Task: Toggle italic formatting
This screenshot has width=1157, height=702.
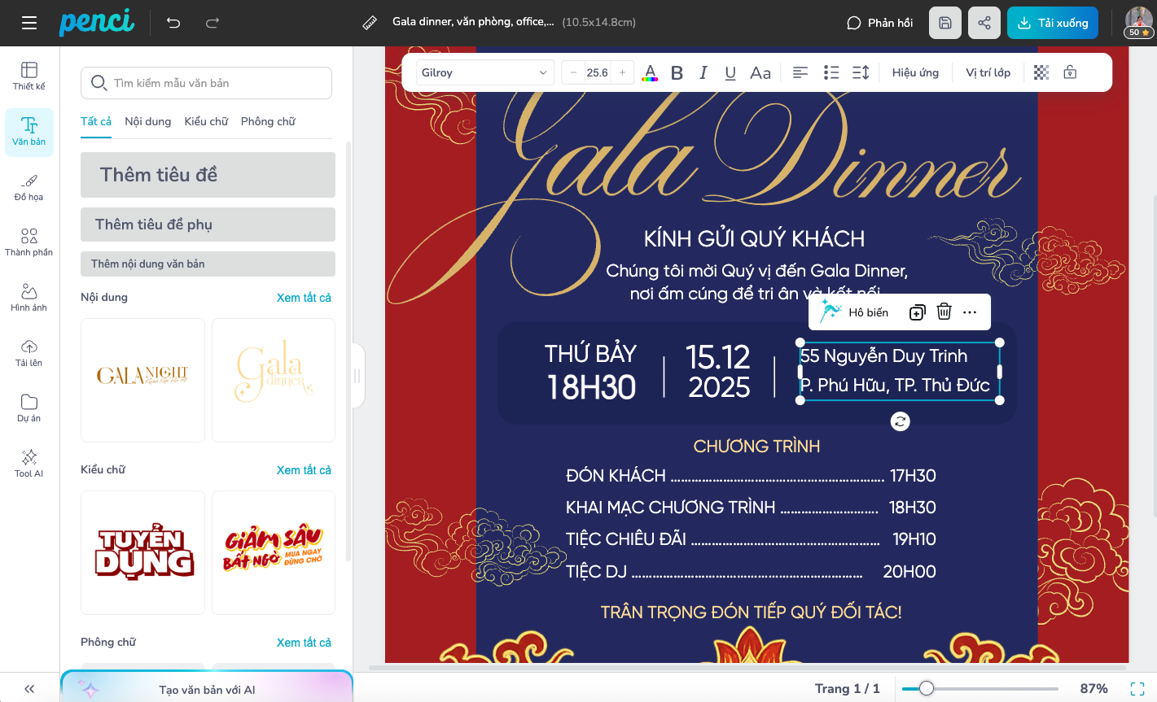Action: 703,72
